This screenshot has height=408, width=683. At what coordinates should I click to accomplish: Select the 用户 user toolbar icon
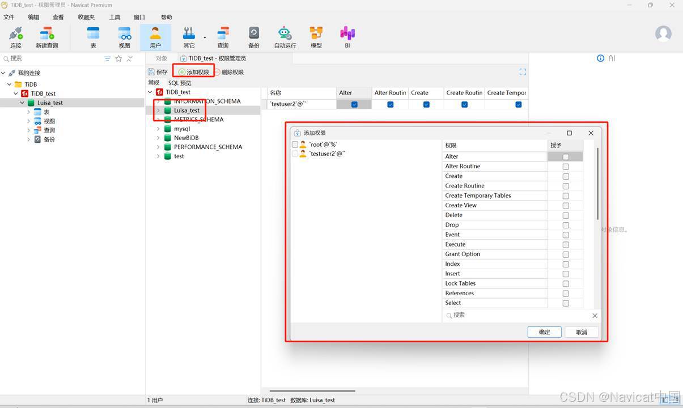(155, 37)
